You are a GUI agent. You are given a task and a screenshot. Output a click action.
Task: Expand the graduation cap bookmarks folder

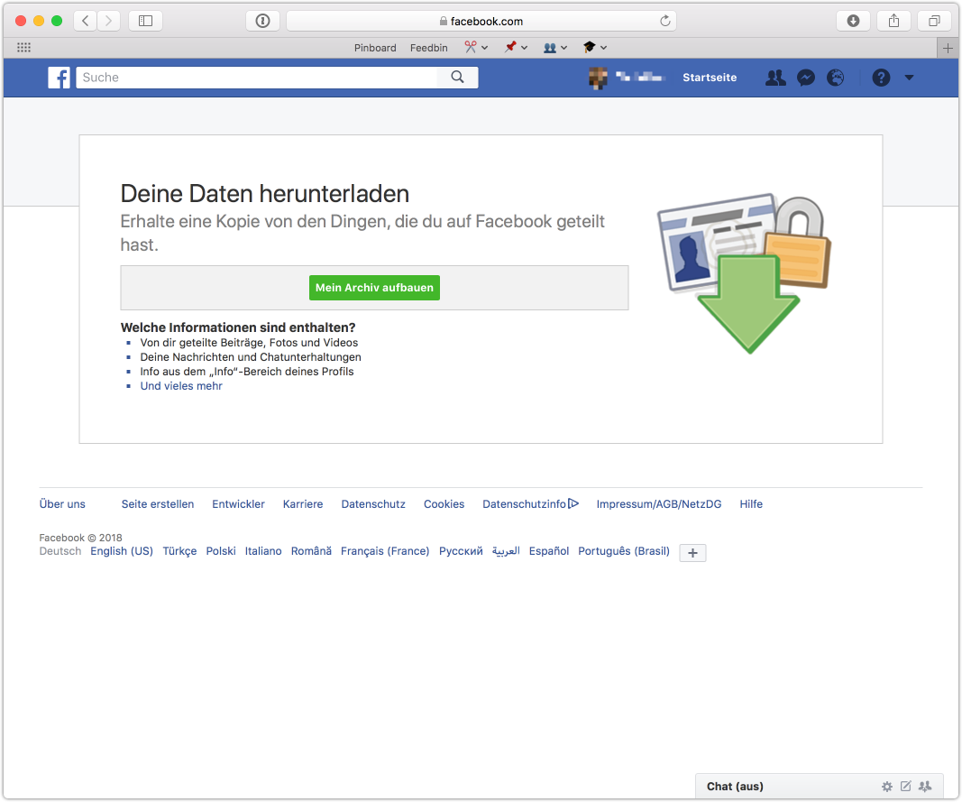click(595, 48)
